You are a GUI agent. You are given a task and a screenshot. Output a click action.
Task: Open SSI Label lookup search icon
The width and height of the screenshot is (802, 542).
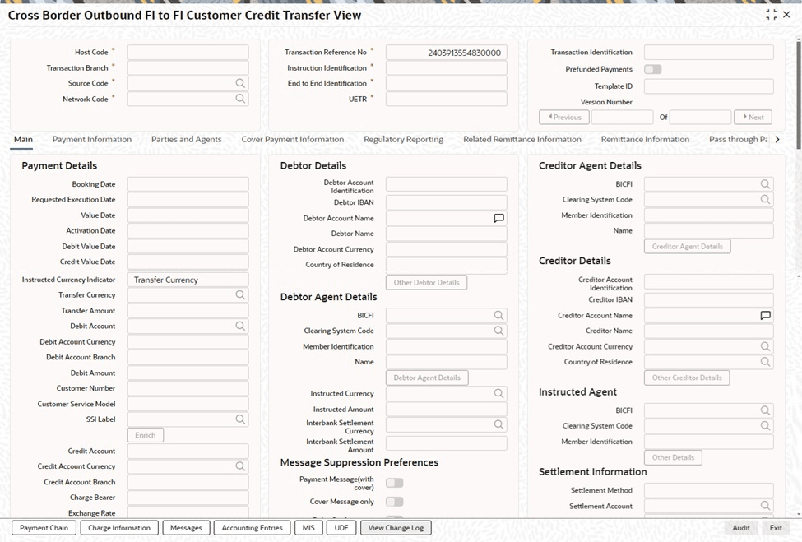click(x=240, y=419)
